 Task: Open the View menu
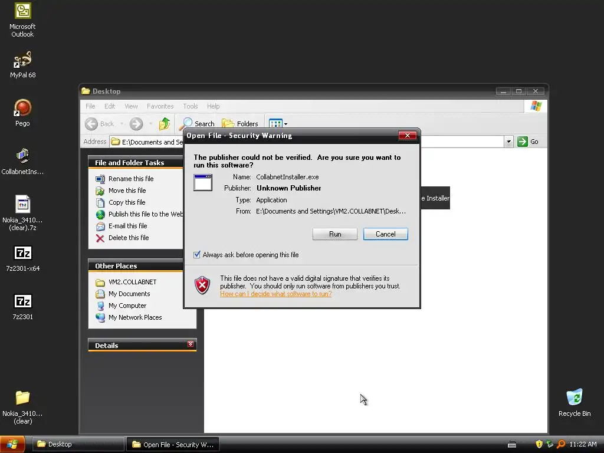[131, 106]
